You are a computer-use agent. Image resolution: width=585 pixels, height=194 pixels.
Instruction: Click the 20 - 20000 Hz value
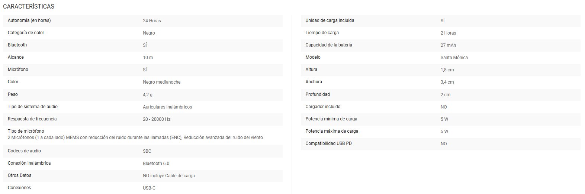[157, 119]
